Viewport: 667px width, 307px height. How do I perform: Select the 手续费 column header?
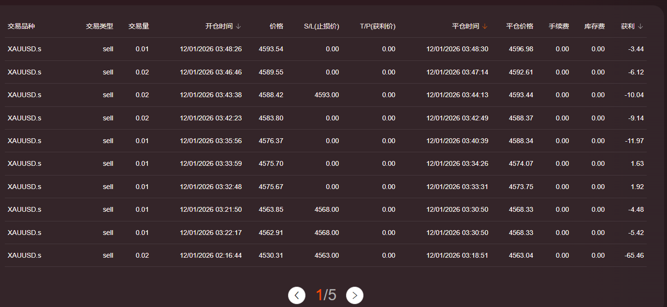(559, 27)
